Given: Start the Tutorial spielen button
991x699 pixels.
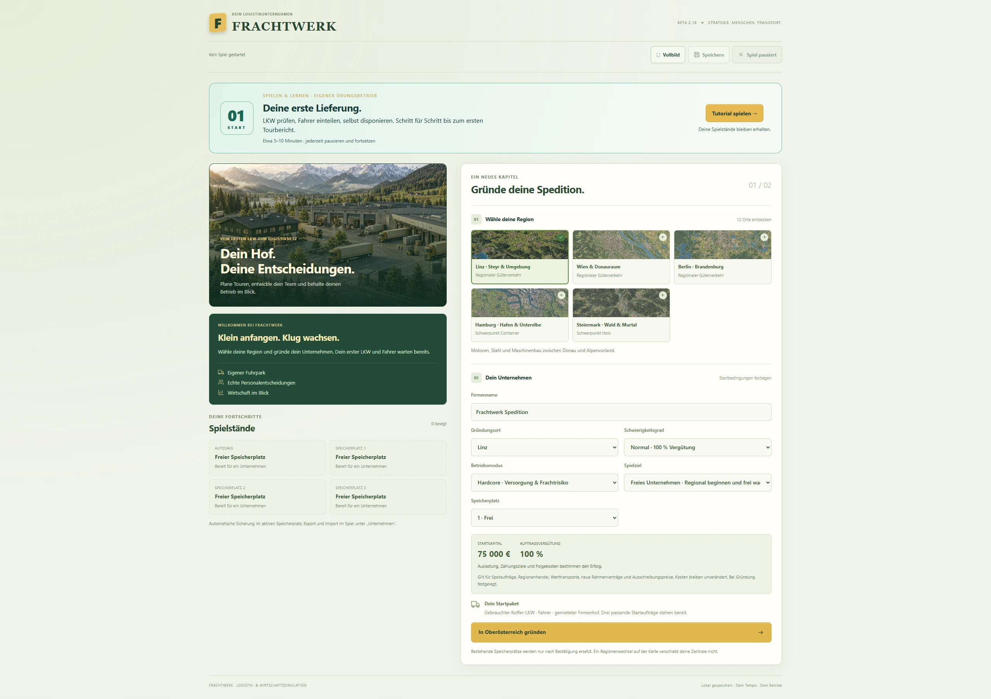Looking at the screenshot, I should 734,113.
